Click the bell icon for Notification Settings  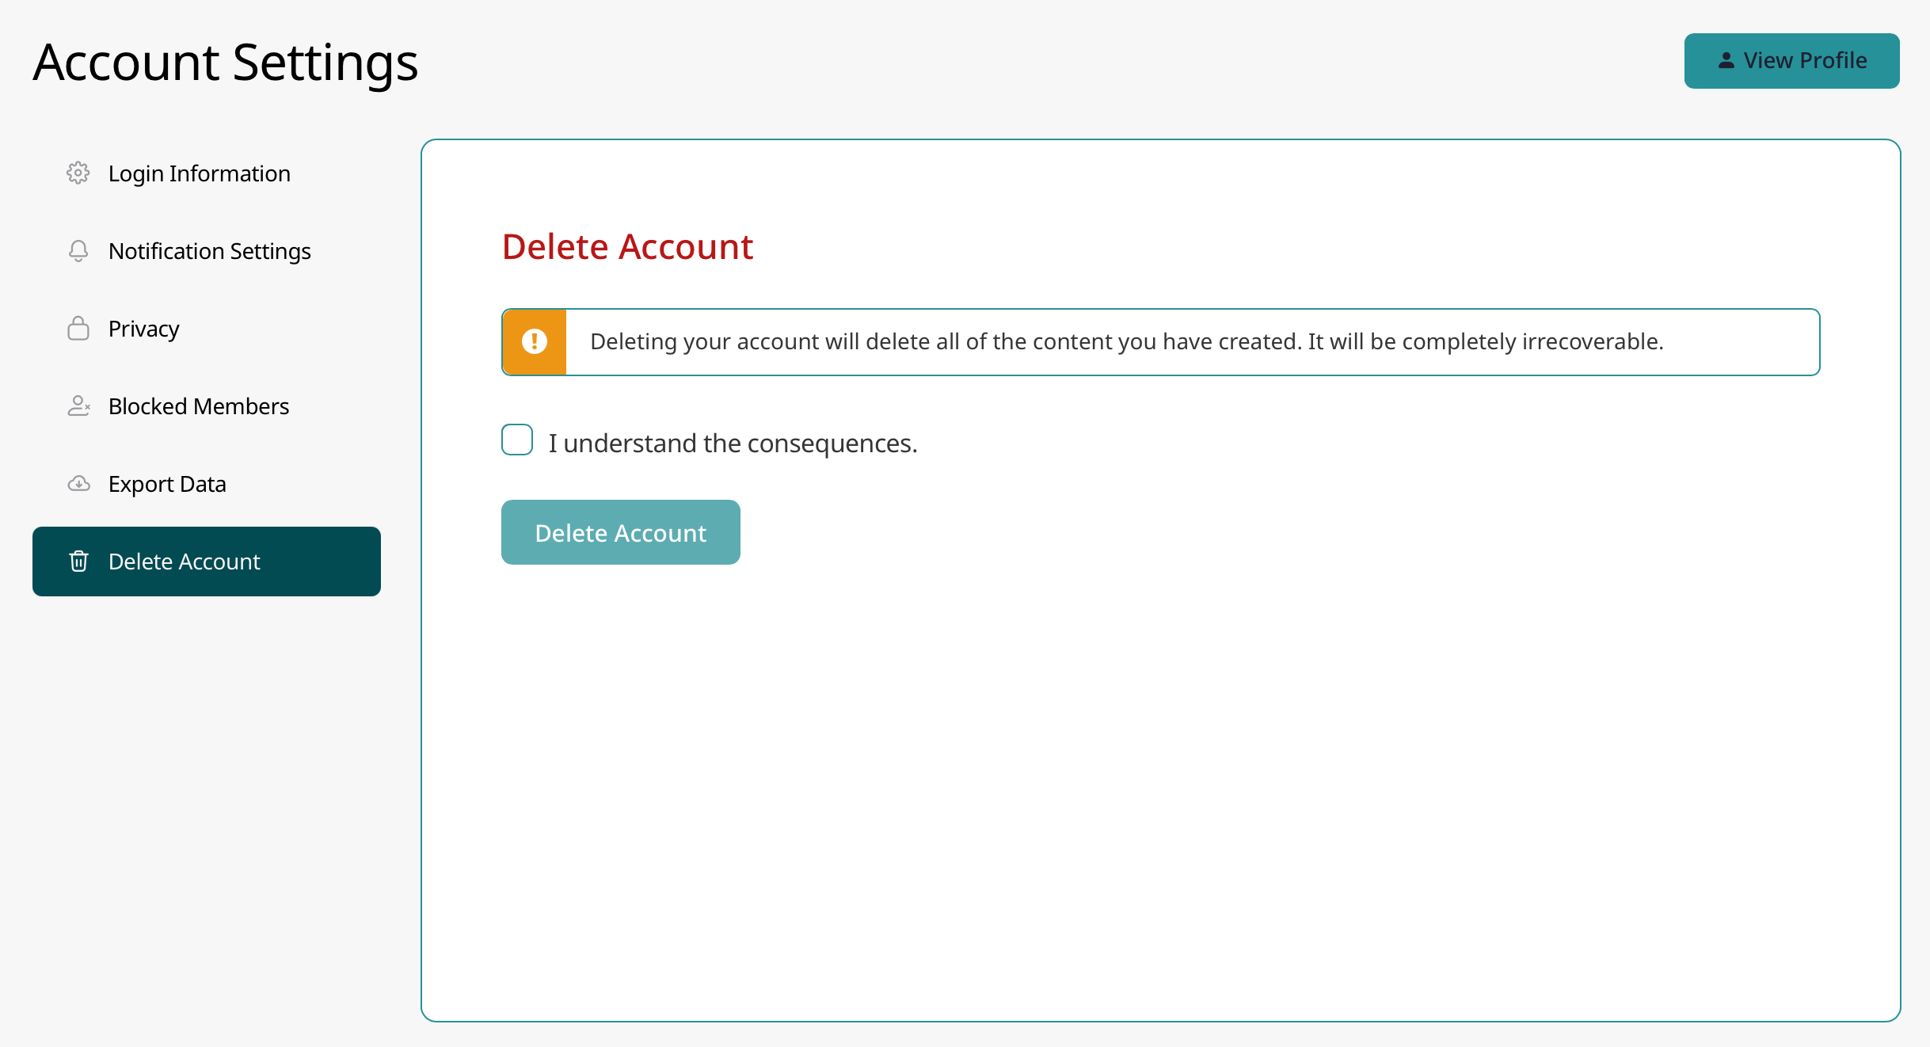(78, 250)
